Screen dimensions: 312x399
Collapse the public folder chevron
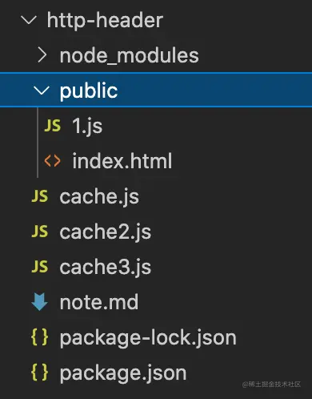click(x=42, y=91)
